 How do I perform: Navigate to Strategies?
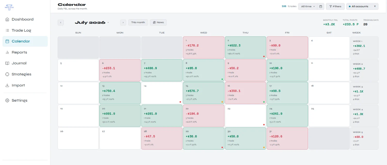coord(25,74)
